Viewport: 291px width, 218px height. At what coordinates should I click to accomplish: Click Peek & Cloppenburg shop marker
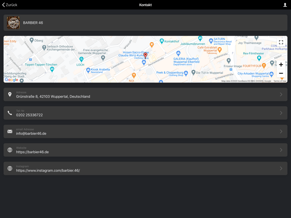[x=186, y=73]
